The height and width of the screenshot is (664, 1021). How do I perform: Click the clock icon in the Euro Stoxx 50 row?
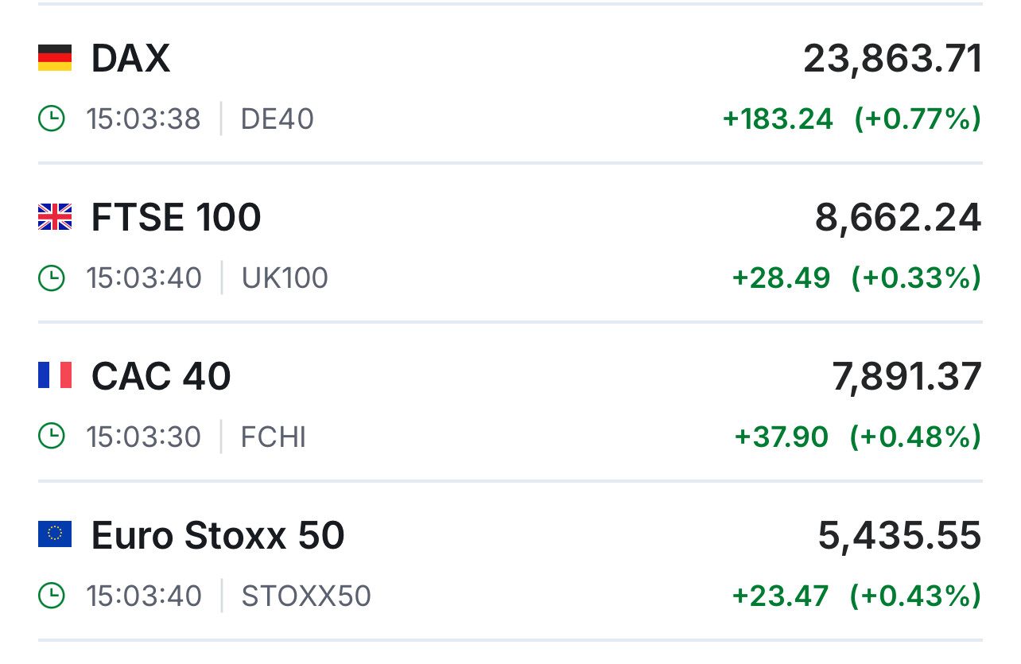(52, 596)
